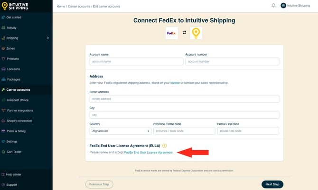Click the Next Step button
Screen dimensions: 318x190
coord(272,184)
